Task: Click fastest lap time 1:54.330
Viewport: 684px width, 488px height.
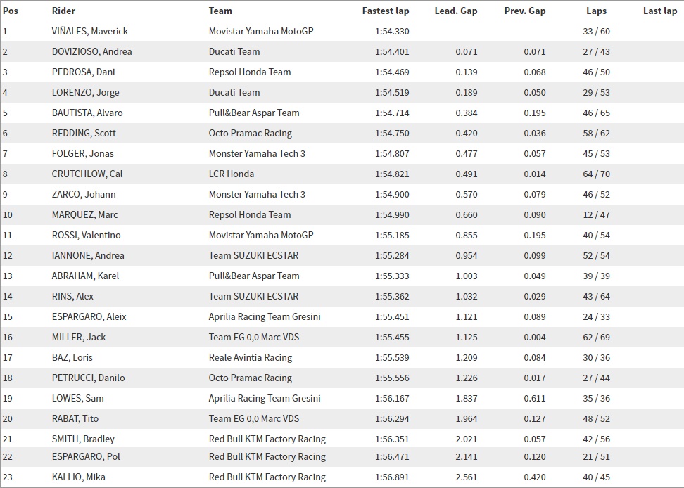Action: point(392,32)
